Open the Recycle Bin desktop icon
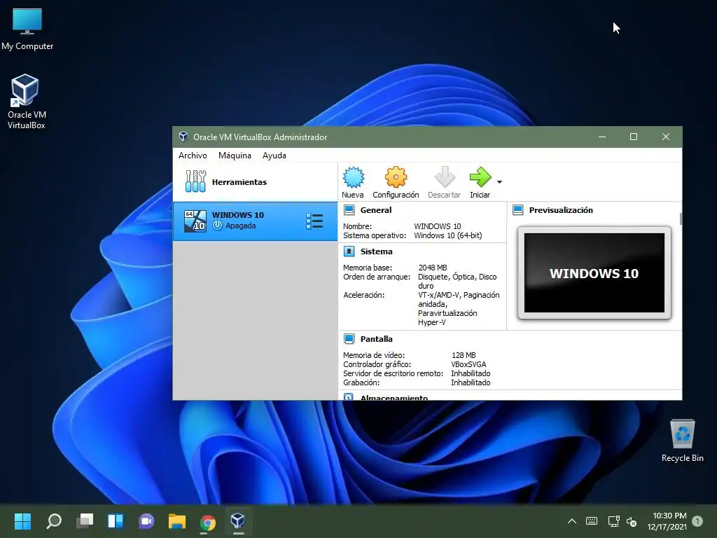717x538 pixels. [x=682, y=441]
